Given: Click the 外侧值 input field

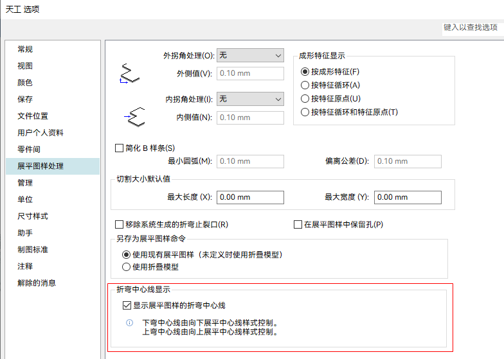Looking at the screenshot, I should (251, 73).
